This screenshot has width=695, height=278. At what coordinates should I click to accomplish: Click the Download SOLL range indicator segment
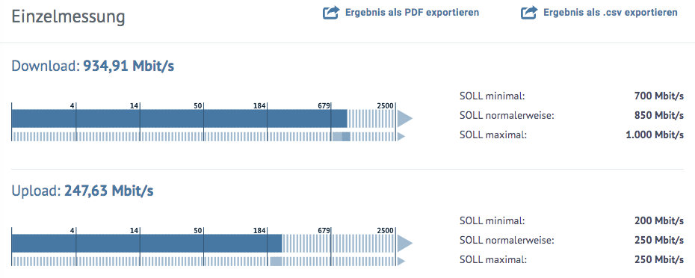tap(342, 137)
